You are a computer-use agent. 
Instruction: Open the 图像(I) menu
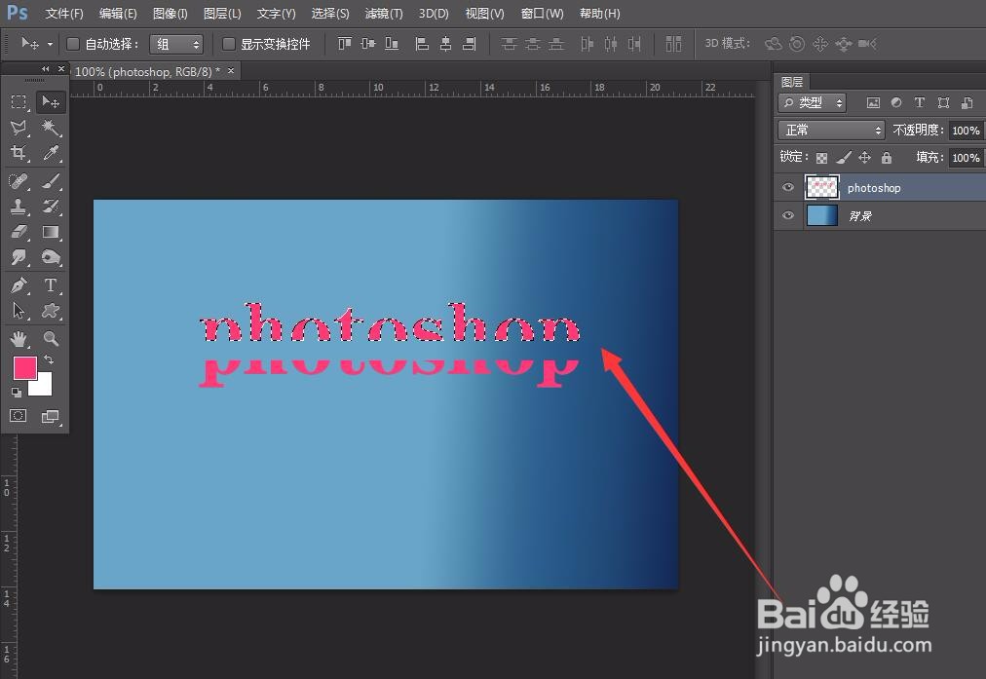pyautogui.click(x=170, y=14)
